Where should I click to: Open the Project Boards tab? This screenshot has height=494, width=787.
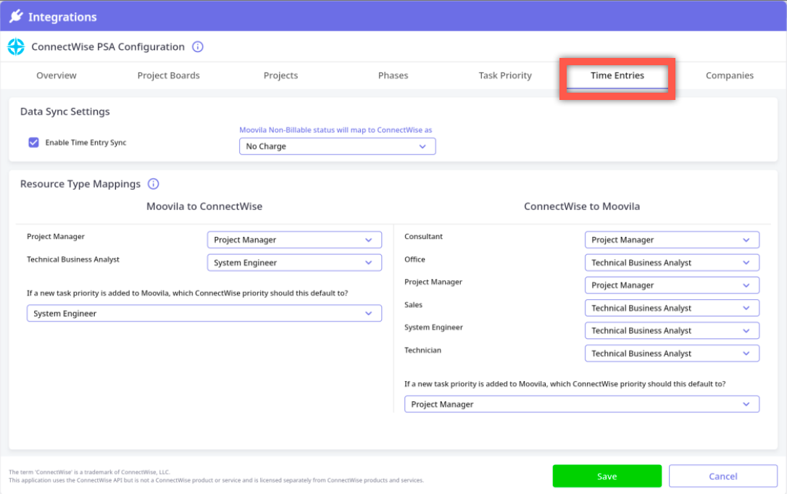point(168,75)
